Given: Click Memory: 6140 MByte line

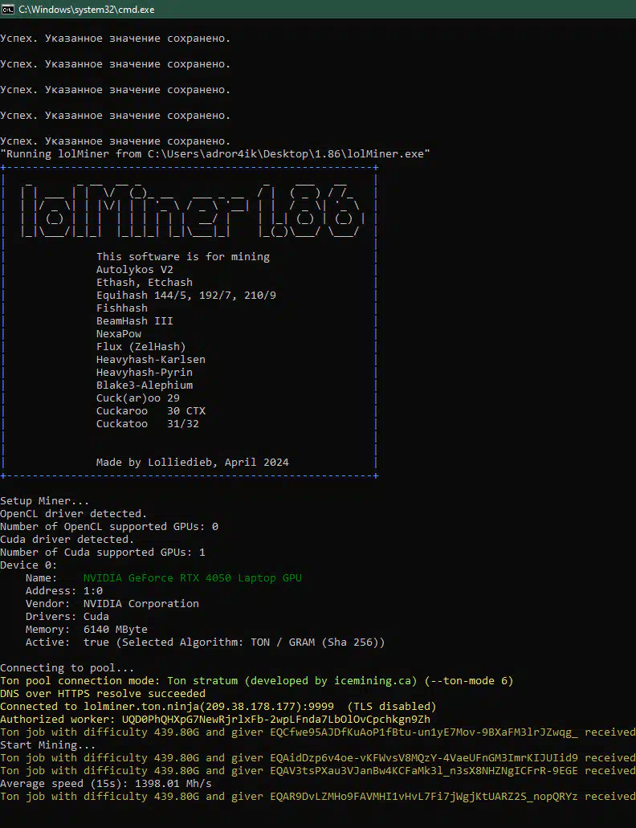Looking at the screenshot, I should (87, 630).
